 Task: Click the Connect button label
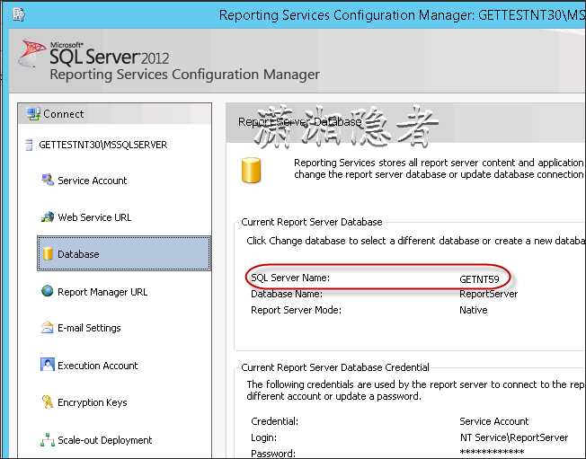(64, 114)
